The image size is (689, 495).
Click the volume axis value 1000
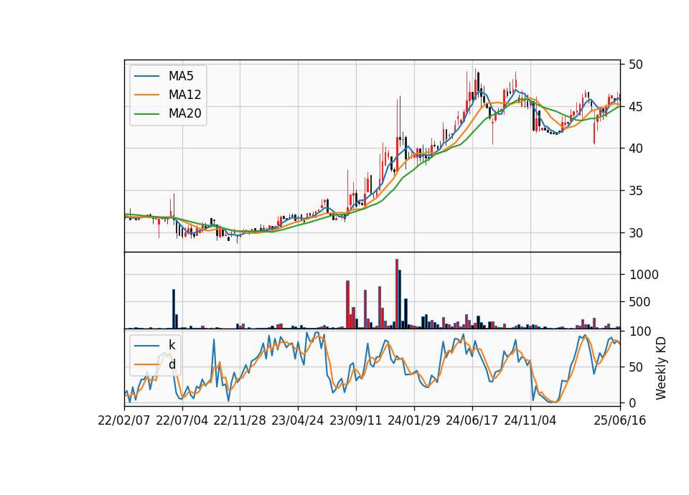pos(644,275)
